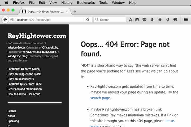Open the Tools menu
191x127 pixels.
pyautogui.click(x=103, y=3)
